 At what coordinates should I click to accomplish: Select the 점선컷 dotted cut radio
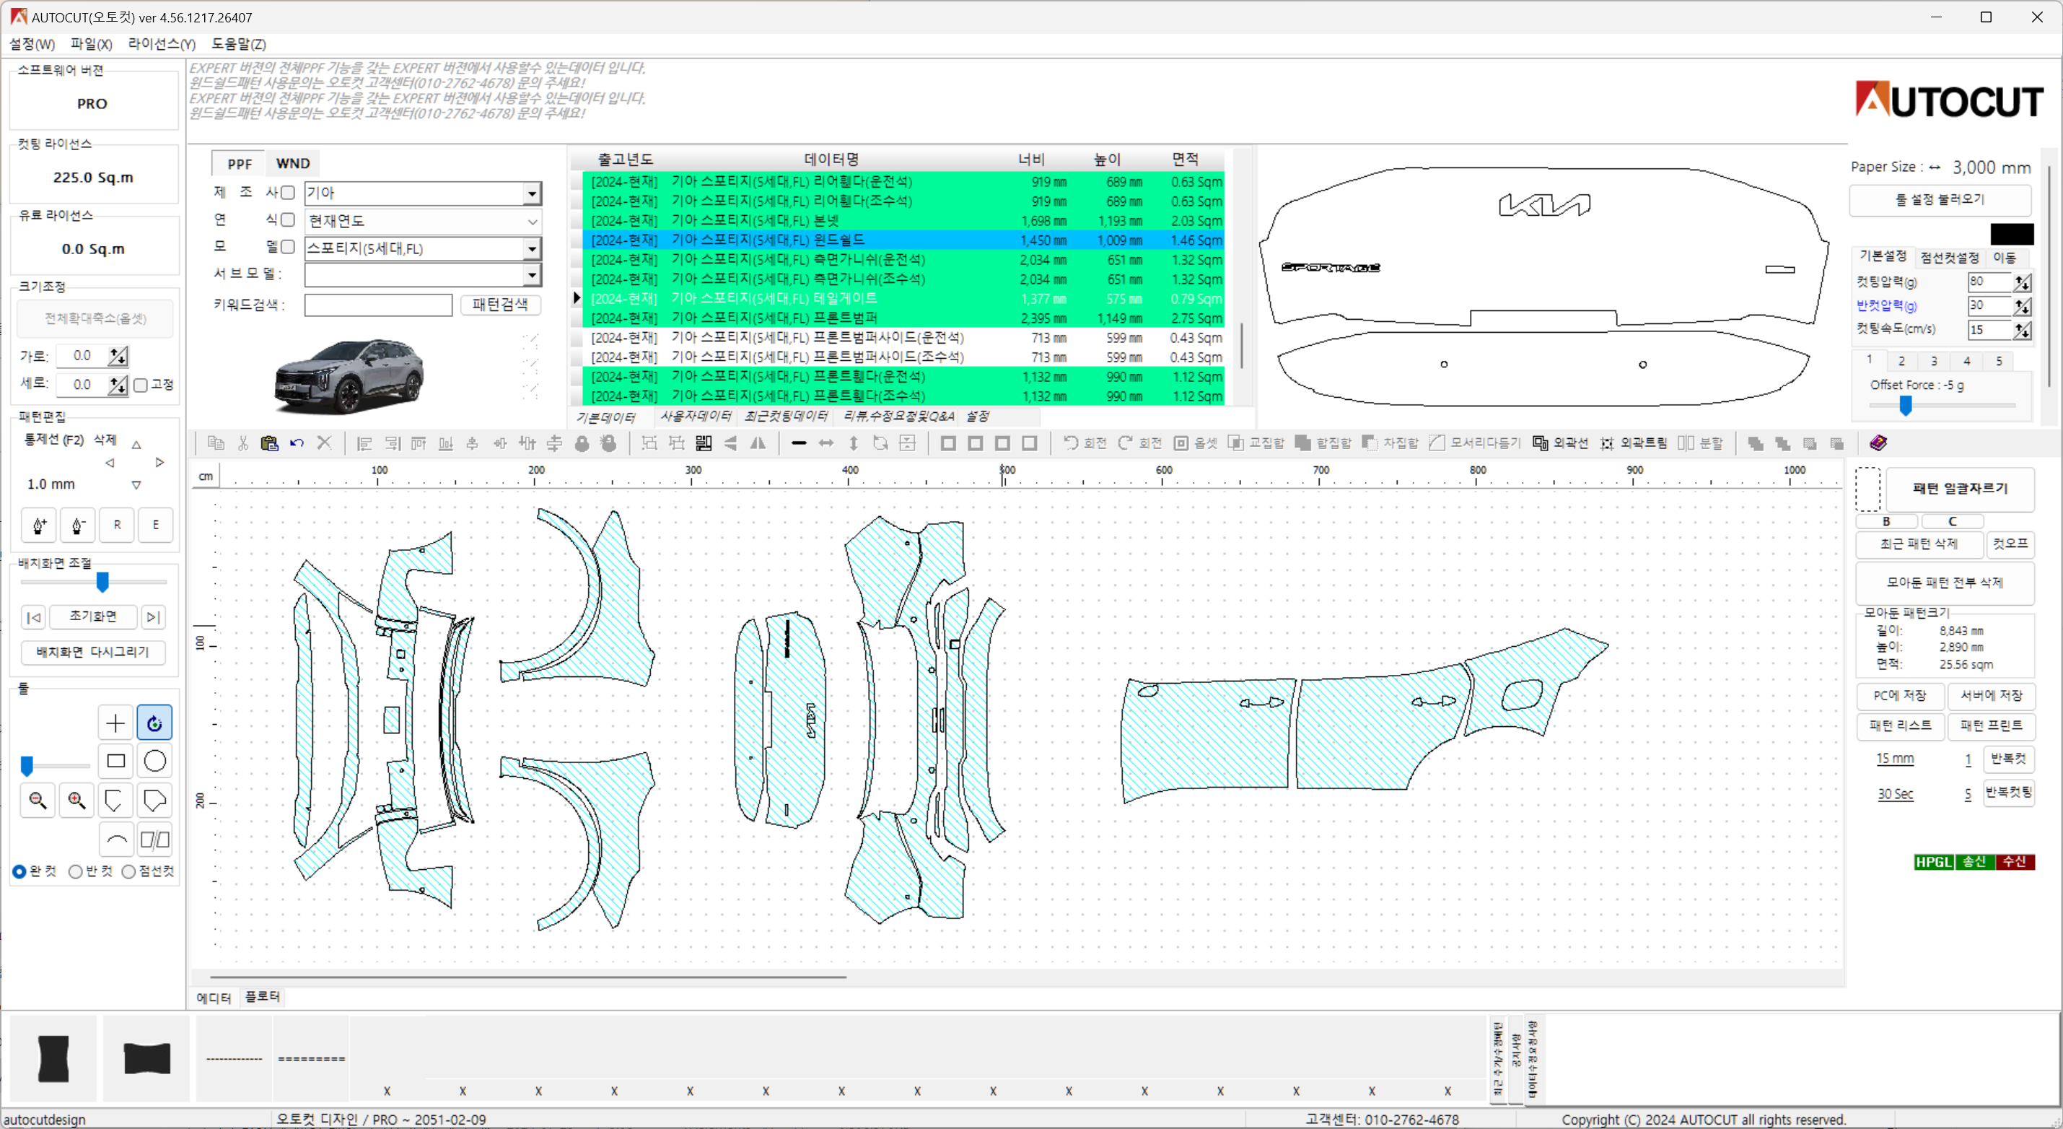click(128, 872)
